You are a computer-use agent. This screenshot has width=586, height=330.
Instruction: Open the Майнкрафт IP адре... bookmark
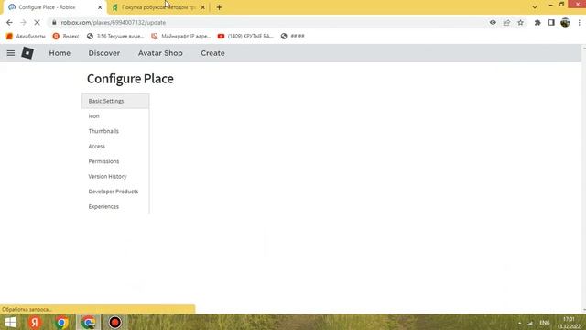coord(181,37)
